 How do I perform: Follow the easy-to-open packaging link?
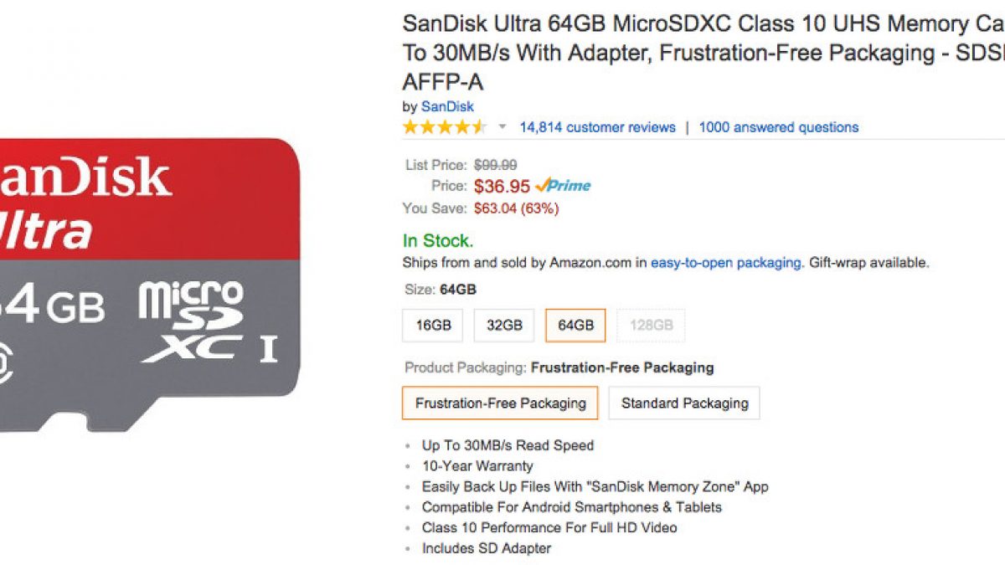725,263
